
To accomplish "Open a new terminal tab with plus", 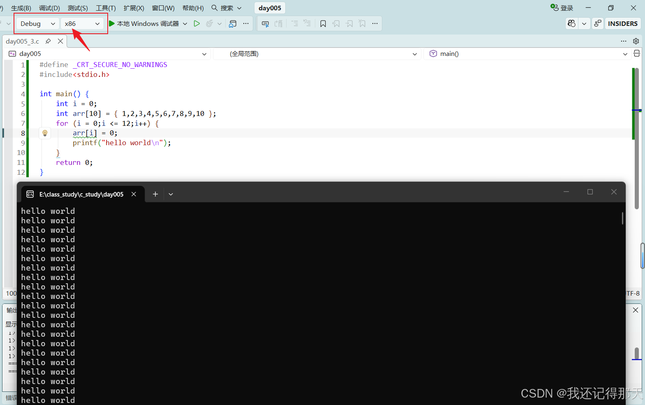I will pyautogui.click(x=155, y=194).
